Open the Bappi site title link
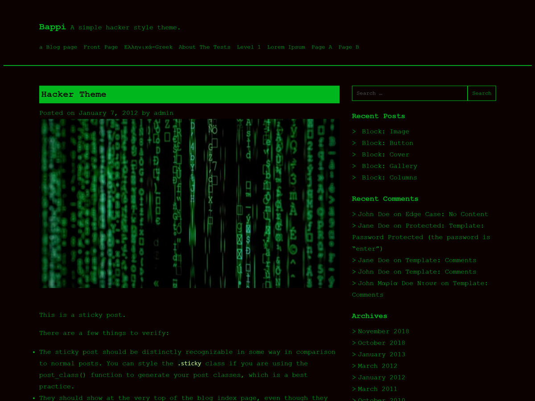The height and width of the screenshot is (401, 535). tap(52, 27)
